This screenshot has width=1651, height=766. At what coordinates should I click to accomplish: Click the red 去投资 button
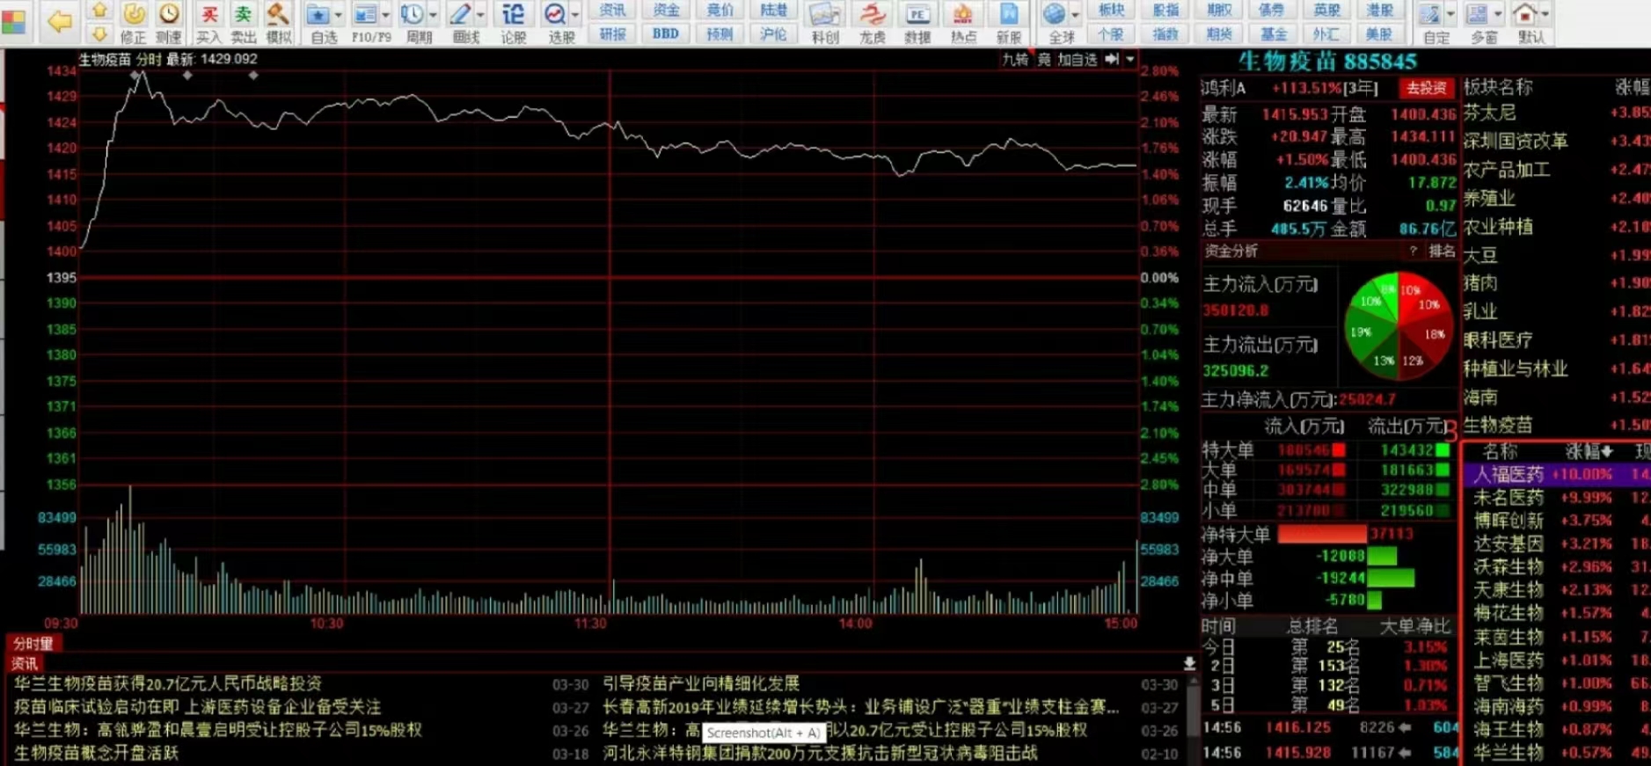click(x=1425, y=88)
